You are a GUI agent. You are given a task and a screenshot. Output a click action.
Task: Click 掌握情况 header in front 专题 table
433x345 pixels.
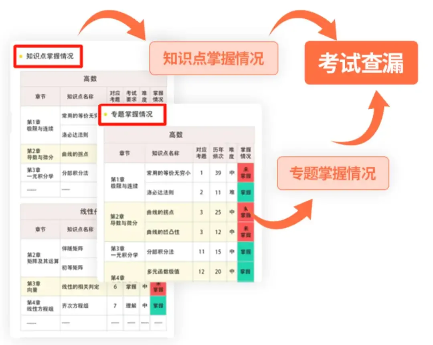pyautogui.click(x=245, y=153)
